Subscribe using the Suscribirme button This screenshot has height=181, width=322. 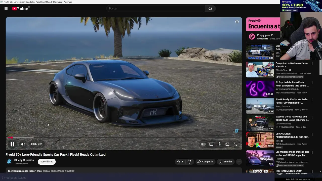click(47, 162)
